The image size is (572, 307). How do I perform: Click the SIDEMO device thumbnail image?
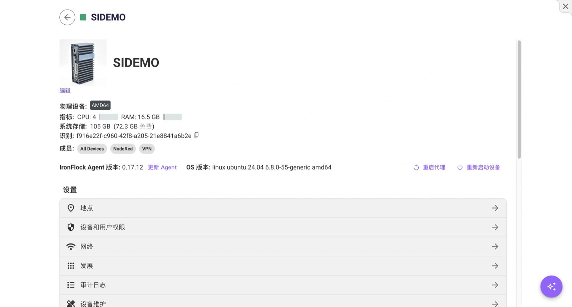point(83,63)
